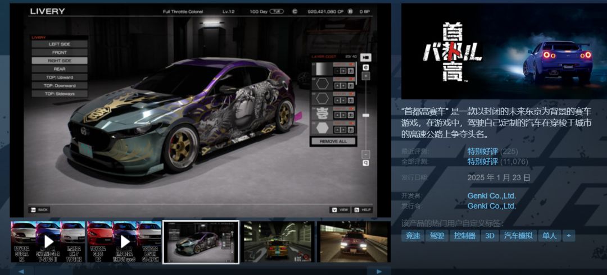Open recent reviews 特别好评 link with 225 count

tap(482, 151)
